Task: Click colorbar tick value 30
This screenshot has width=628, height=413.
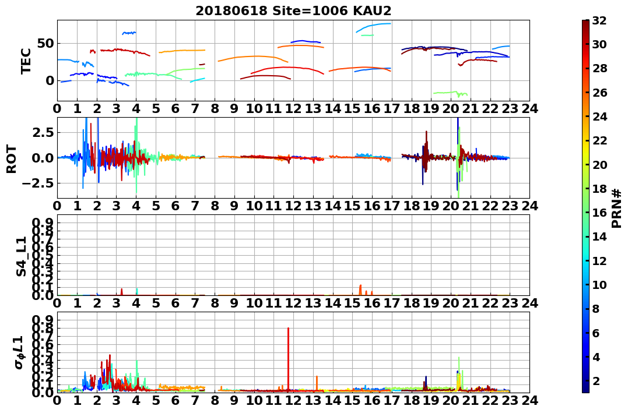Action: tap(599, 44)
